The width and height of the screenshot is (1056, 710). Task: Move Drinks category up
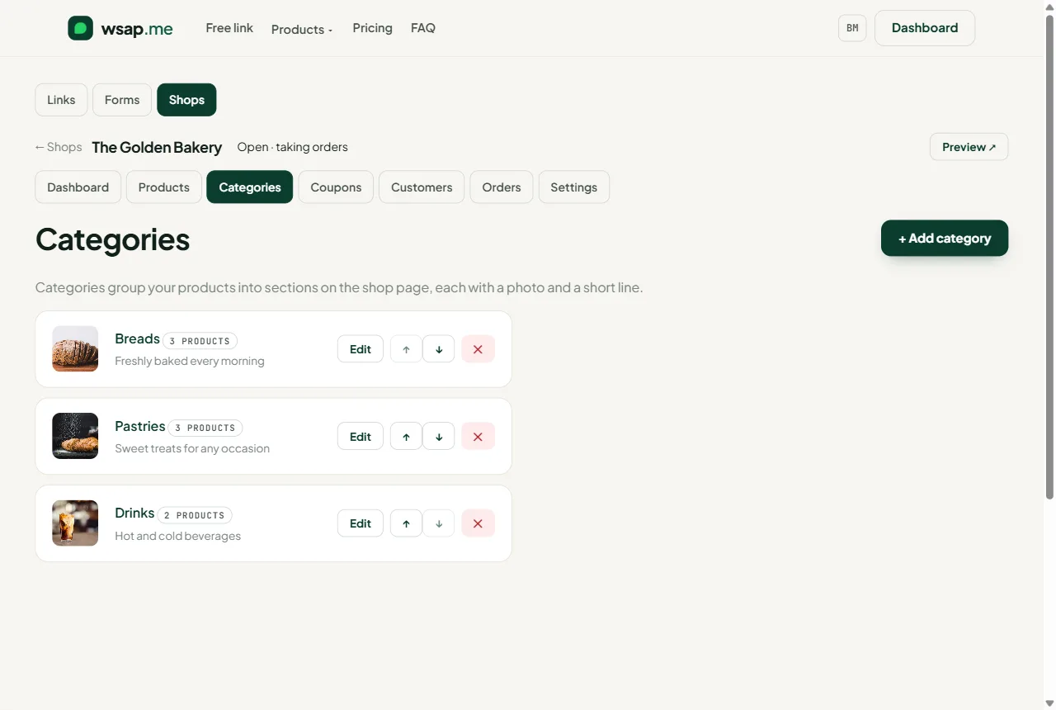click(x=406, y=523)
